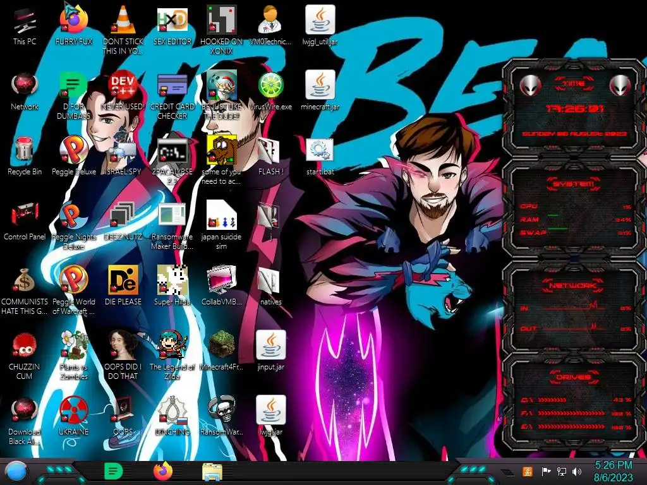The height and width of the screenshot is (485, 647).
Task: Select the UKRAINE radiation symbol icon
Action: pos(73,410)
